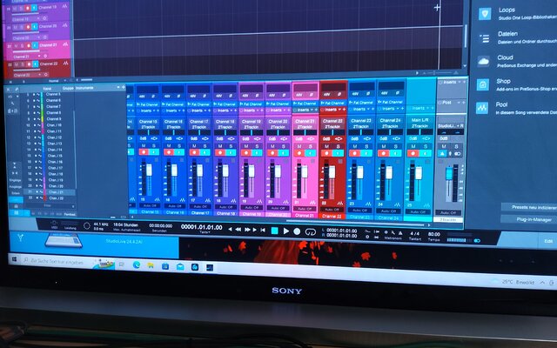Image resolution: width=557 pixels, height=348 pixels.
Task: Mute Channel 22 in the mixer
Action: tap(327, 146)
